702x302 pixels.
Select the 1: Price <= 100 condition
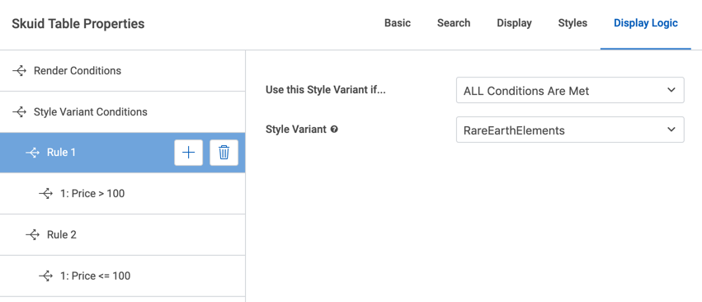(x=122, y=276)
